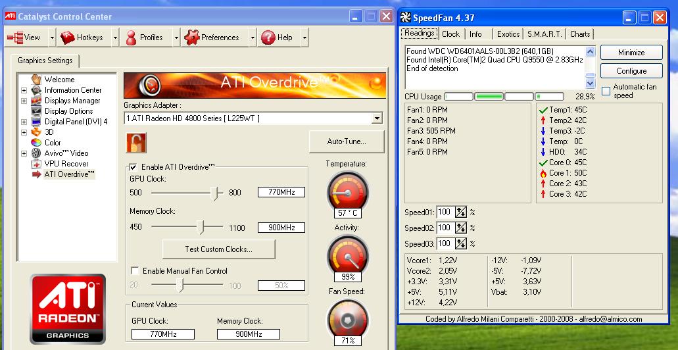Expand the Information Center tree node

click(24, 90)
